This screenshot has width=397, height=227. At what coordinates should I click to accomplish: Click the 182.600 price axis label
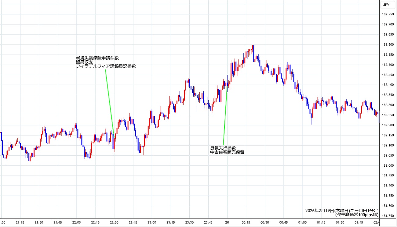tap(388, 44)
